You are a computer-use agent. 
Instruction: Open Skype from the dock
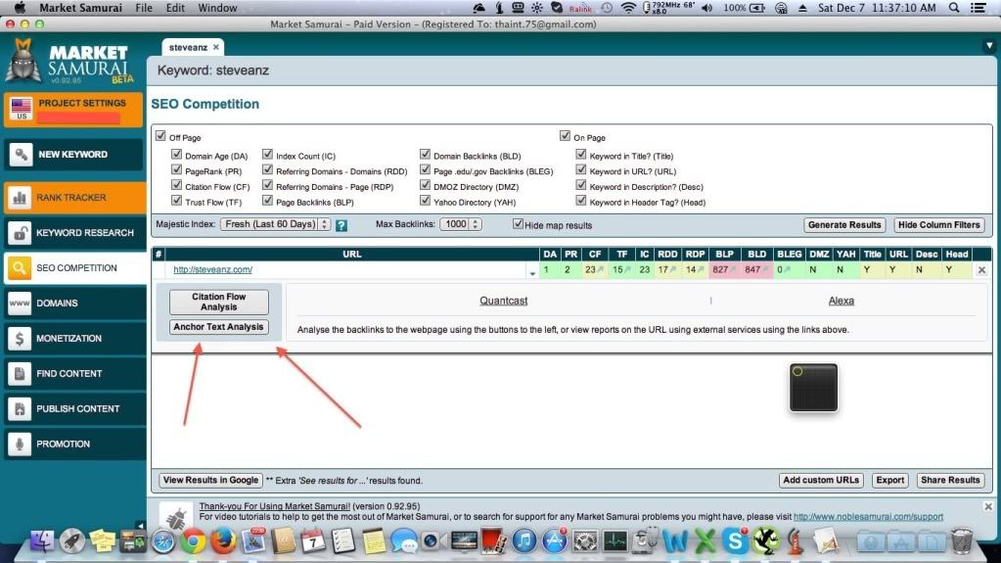click(x=735, y=541)
